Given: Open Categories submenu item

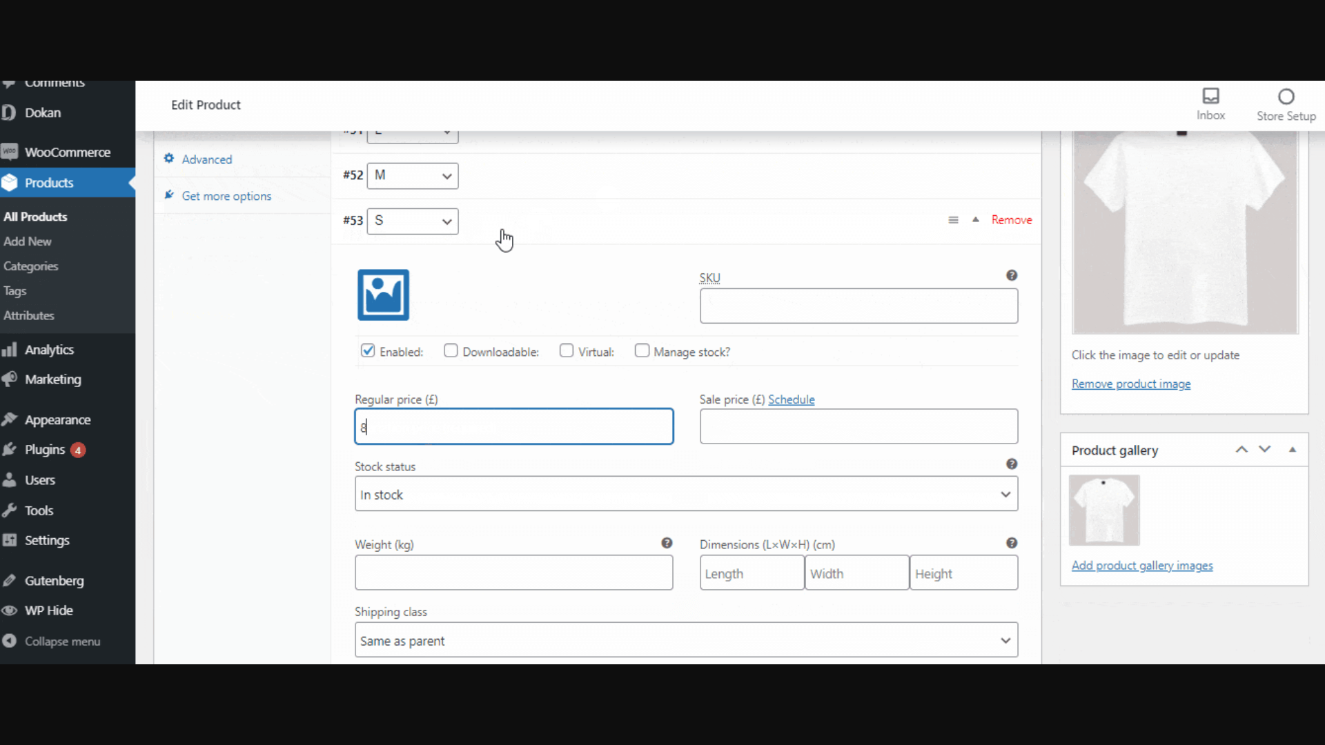Looking at the screenshot, I should click(x=30, y=266).
